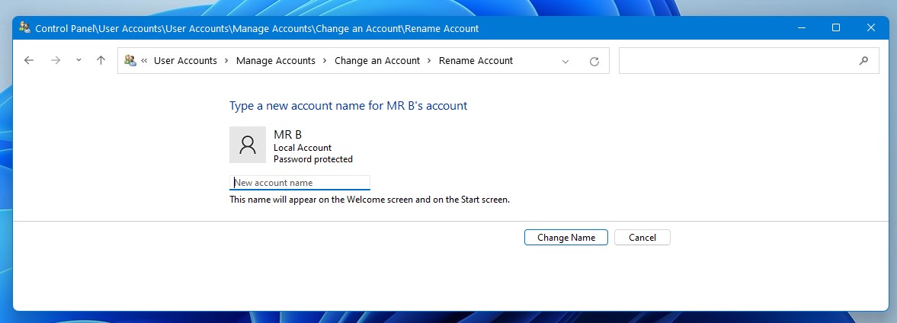Click the MR B account picture
This screenshot has height=323, width=897.
tap(248, 145)
